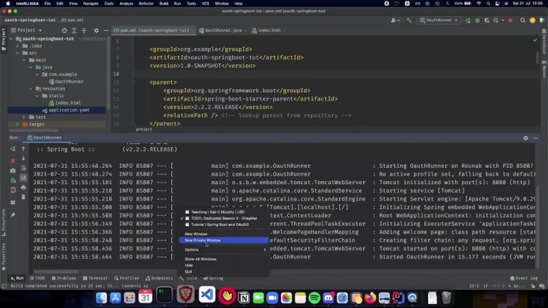This screenshot has width=548, height=308.
Task: Open the Event Log
Action: [x=524, y=279]
